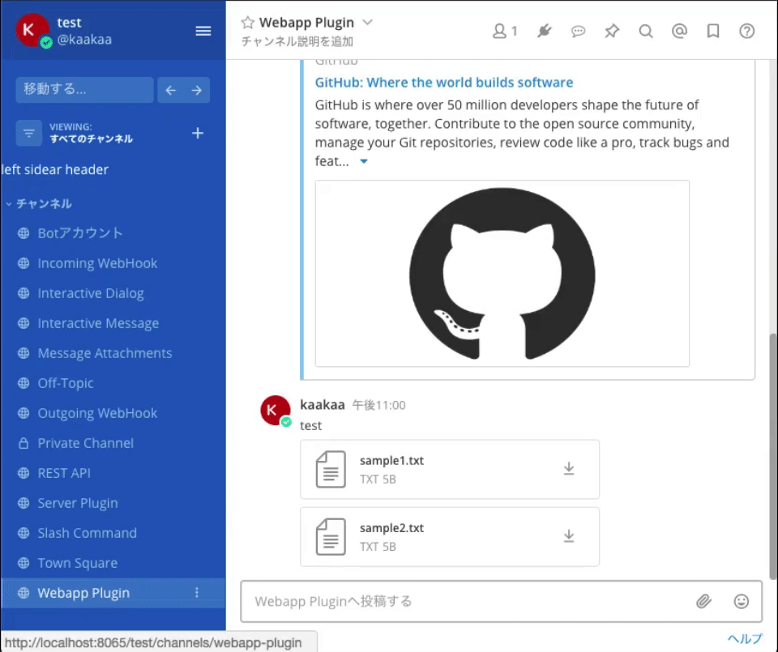Open the Botアカウント channel

tap(113, 233)
